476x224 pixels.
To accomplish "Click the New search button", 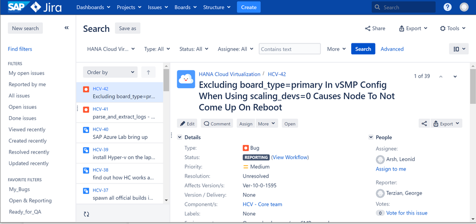I will [25, 28].
